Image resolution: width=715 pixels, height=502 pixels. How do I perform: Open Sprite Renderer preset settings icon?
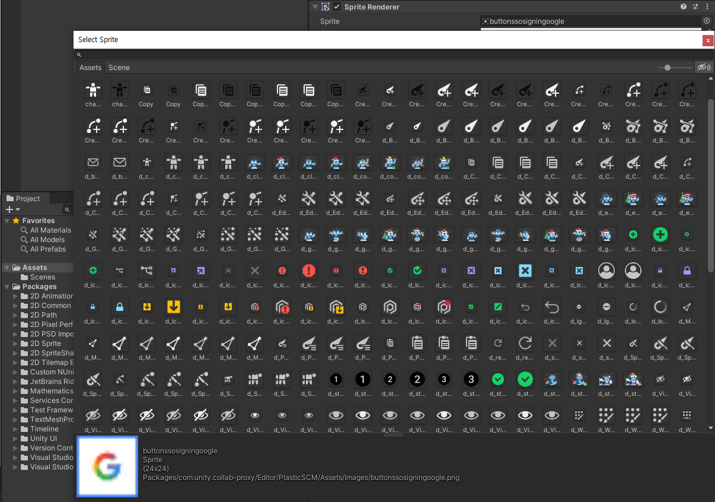(695, 7)
